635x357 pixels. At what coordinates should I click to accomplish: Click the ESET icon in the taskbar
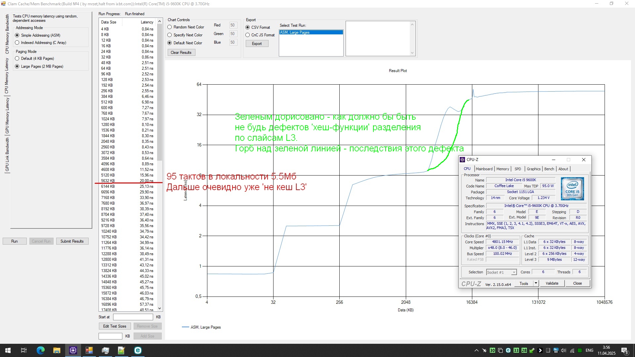click(138, 350)
